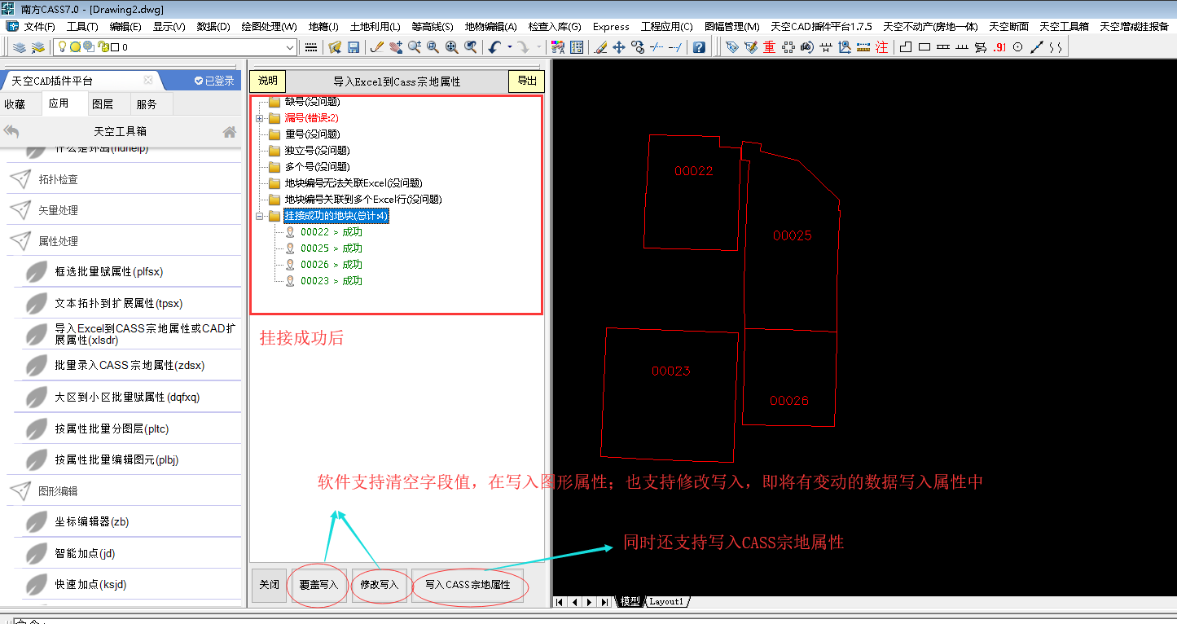
Task: Select the Extend tool icon
Action: (x=675, y=47)
